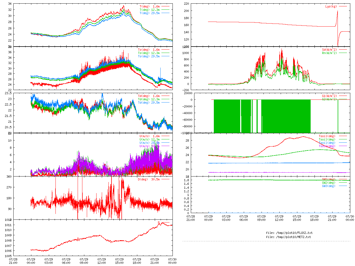Click the red T(deg) 1.6m legend label
Viewport: 355px width, 266px height.
pyautogui.click(x=150, y=6)
